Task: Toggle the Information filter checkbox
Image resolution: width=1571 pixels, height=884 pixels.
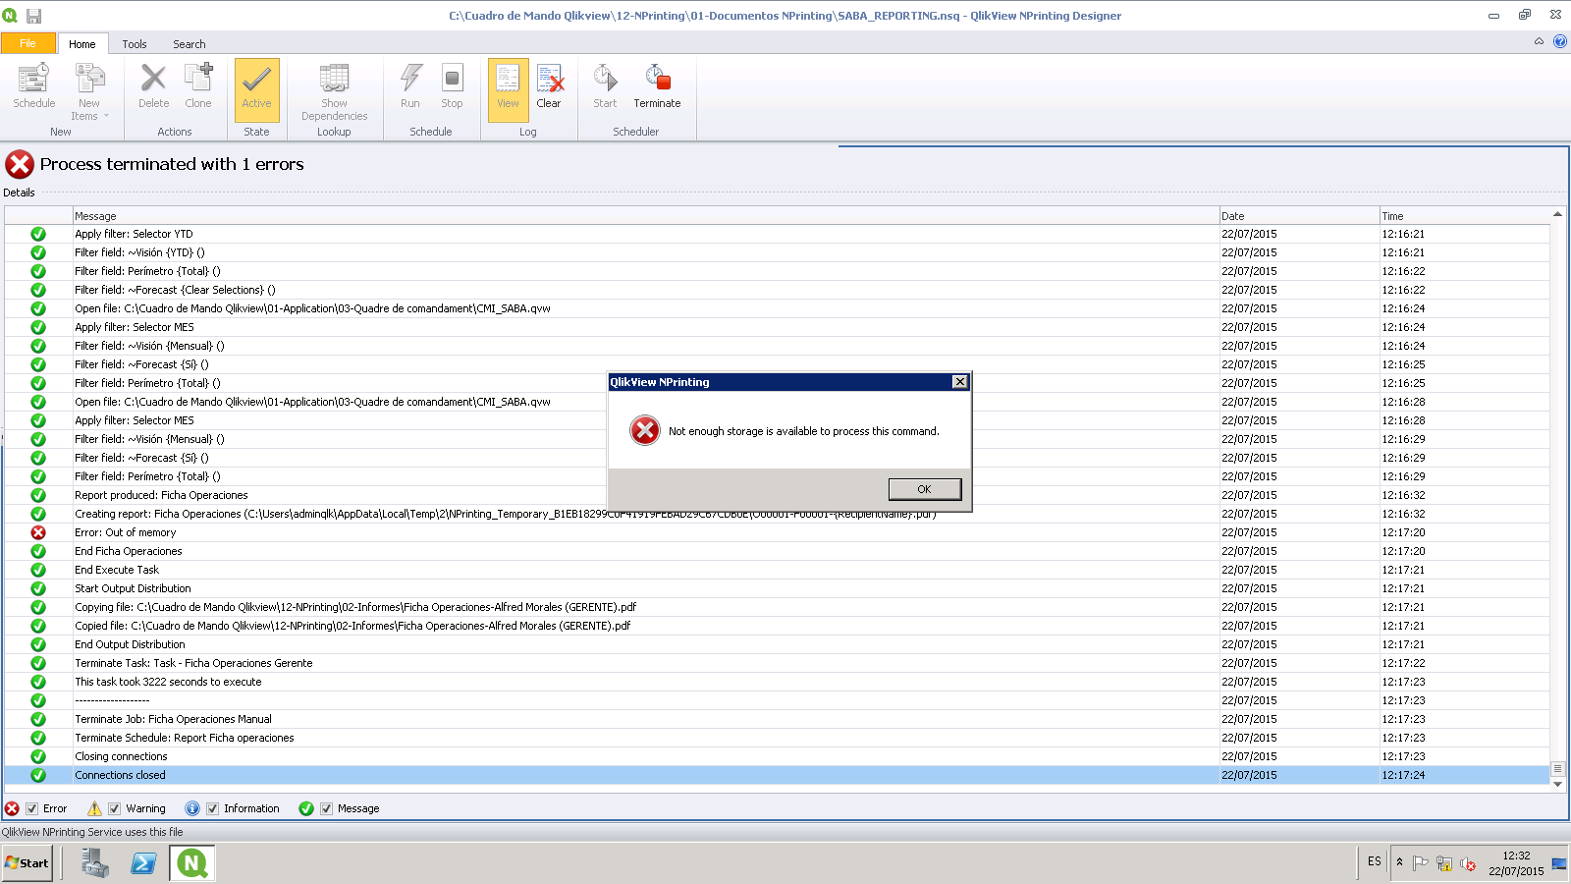Action: pos(212,808)
